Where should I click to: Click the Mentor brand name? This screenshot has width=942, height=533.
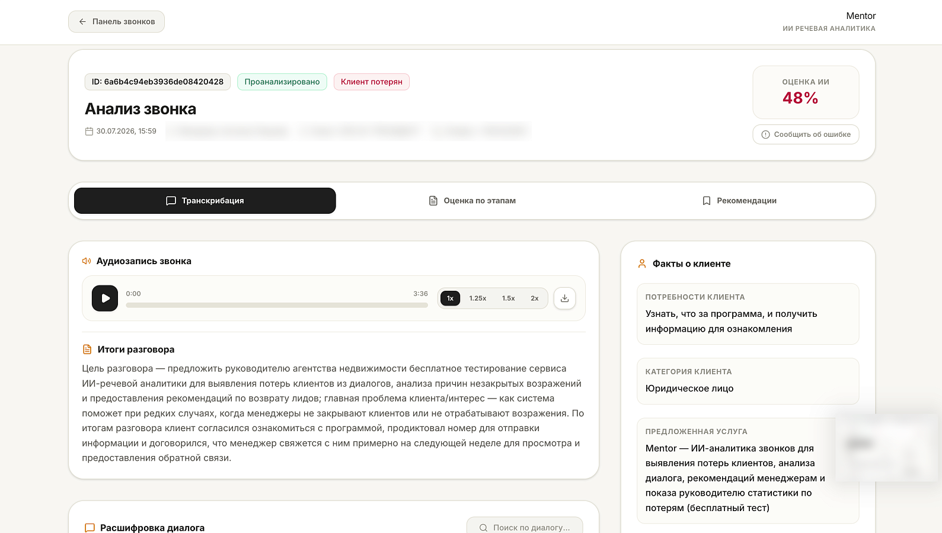(861, 16)
